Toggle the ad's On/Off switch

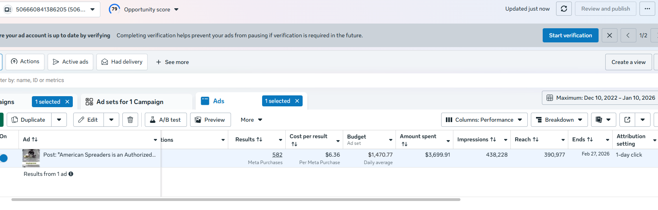(4, 158)
